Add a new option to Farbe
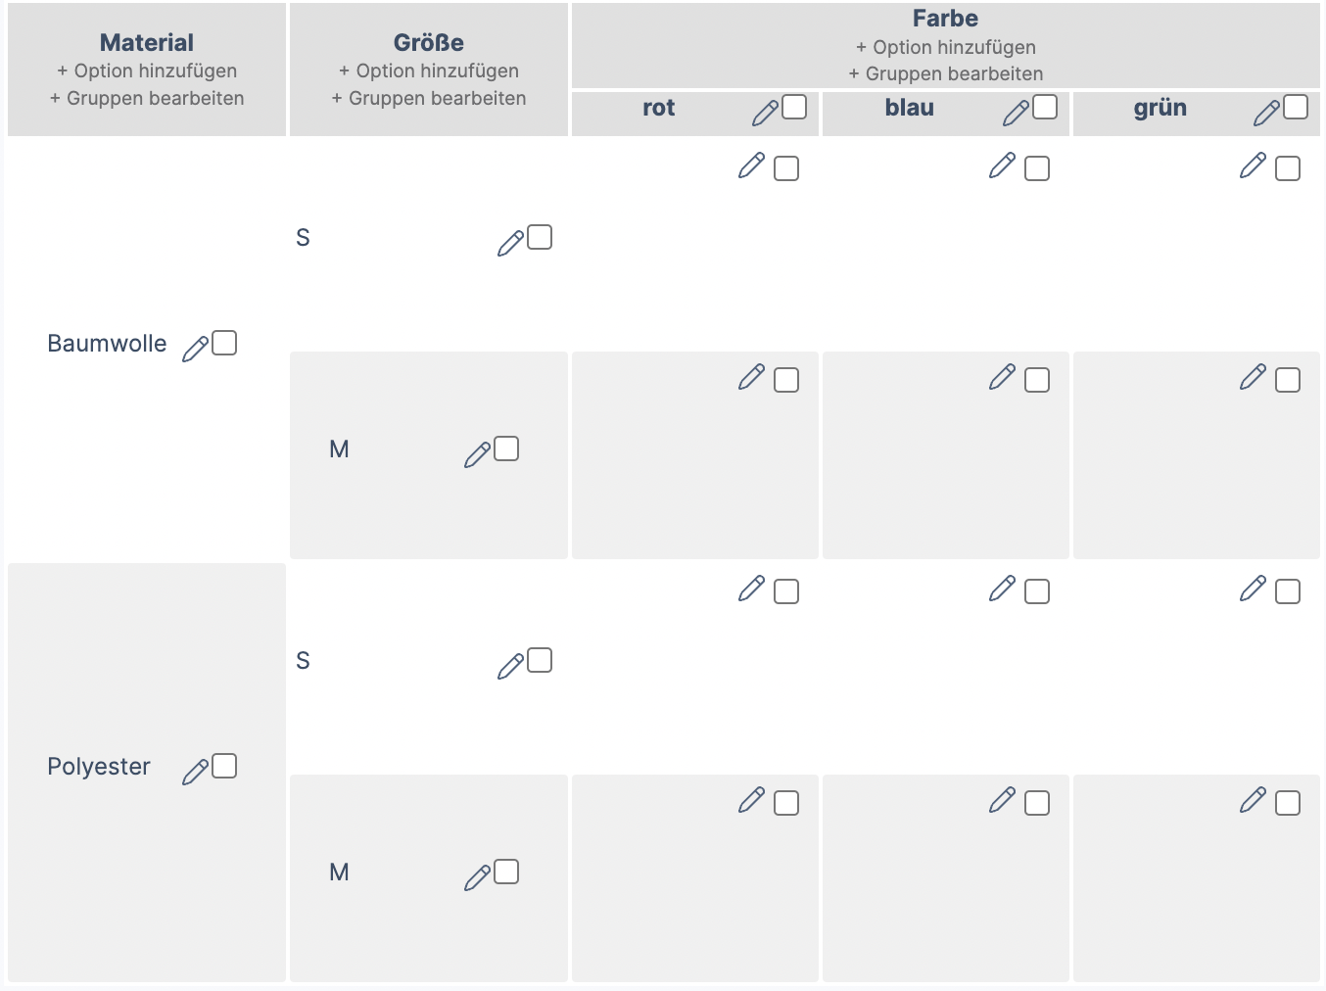Screen dimensions: 1326x991 tap(945, 47)
